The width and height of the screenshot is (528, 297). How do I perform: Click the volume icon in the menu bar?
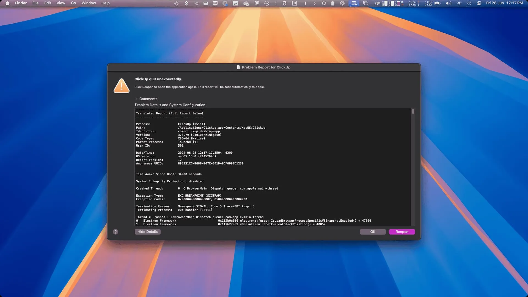(449, 3)
